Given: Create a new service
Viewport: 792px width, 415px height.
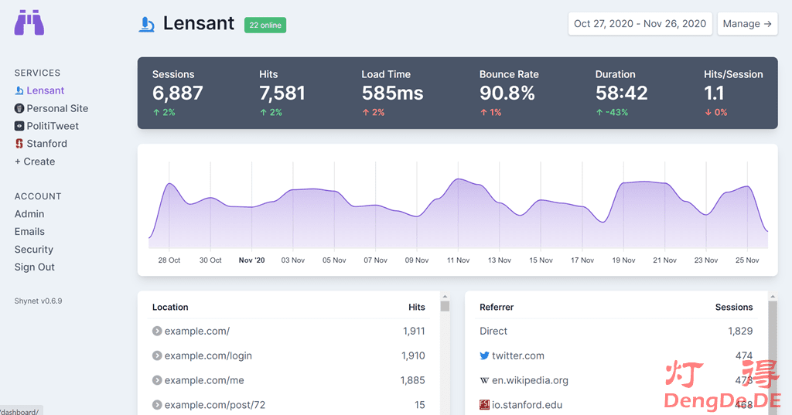Looking at the screenshot, I should coord(35,162).
